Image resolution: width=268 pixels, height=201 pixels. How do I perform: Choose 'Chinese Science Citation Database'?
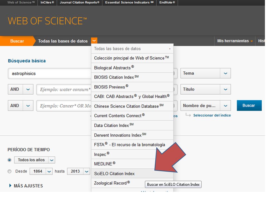(132, 106)
